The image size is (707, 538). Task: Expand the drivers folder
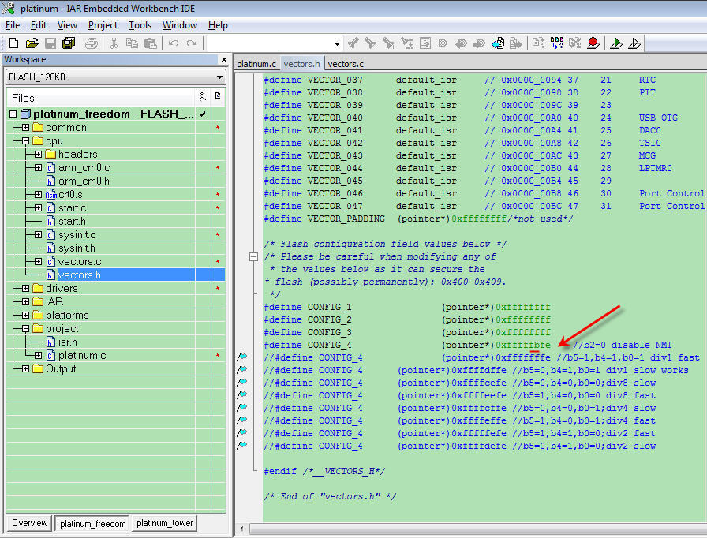[26, 289]
